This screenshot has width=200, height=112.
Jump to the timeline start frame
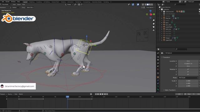96,94
